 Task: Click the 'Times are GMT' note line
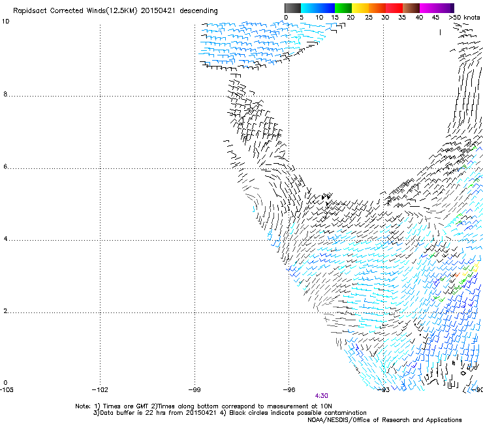pos(204,406)
